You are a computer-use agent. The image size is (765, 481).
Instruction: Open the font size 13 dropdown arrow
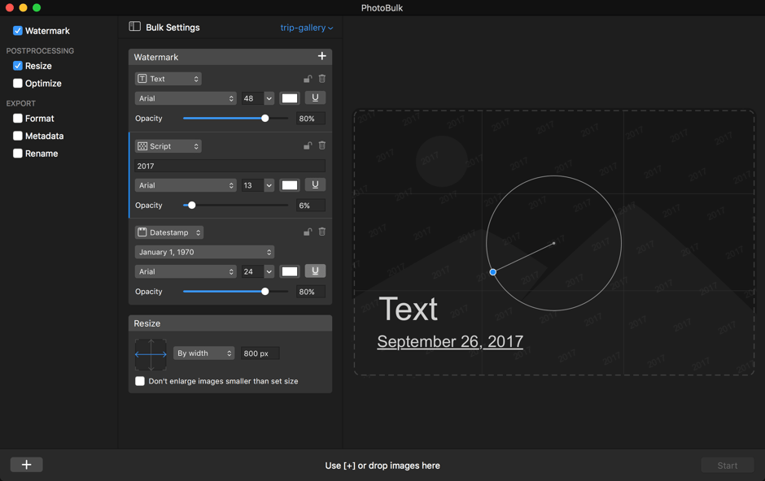click(x=269, y=185)
